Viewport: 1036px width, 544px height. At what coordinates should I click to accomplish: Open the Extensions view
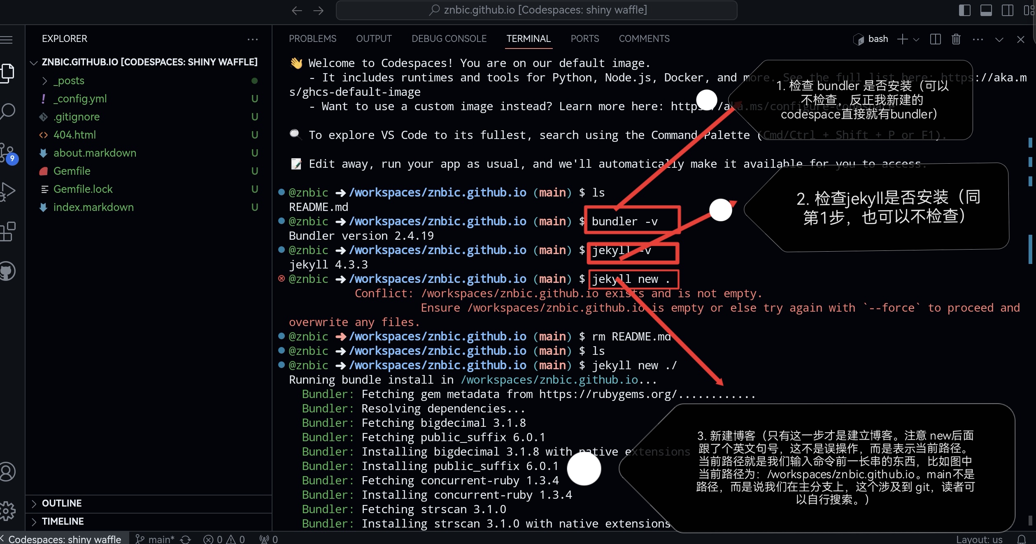[7, 231]
